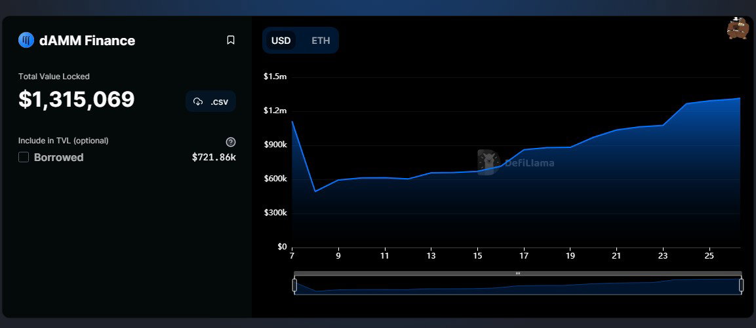
Task: Click the $1.5m y-axis label
Action: coord(275,77)
